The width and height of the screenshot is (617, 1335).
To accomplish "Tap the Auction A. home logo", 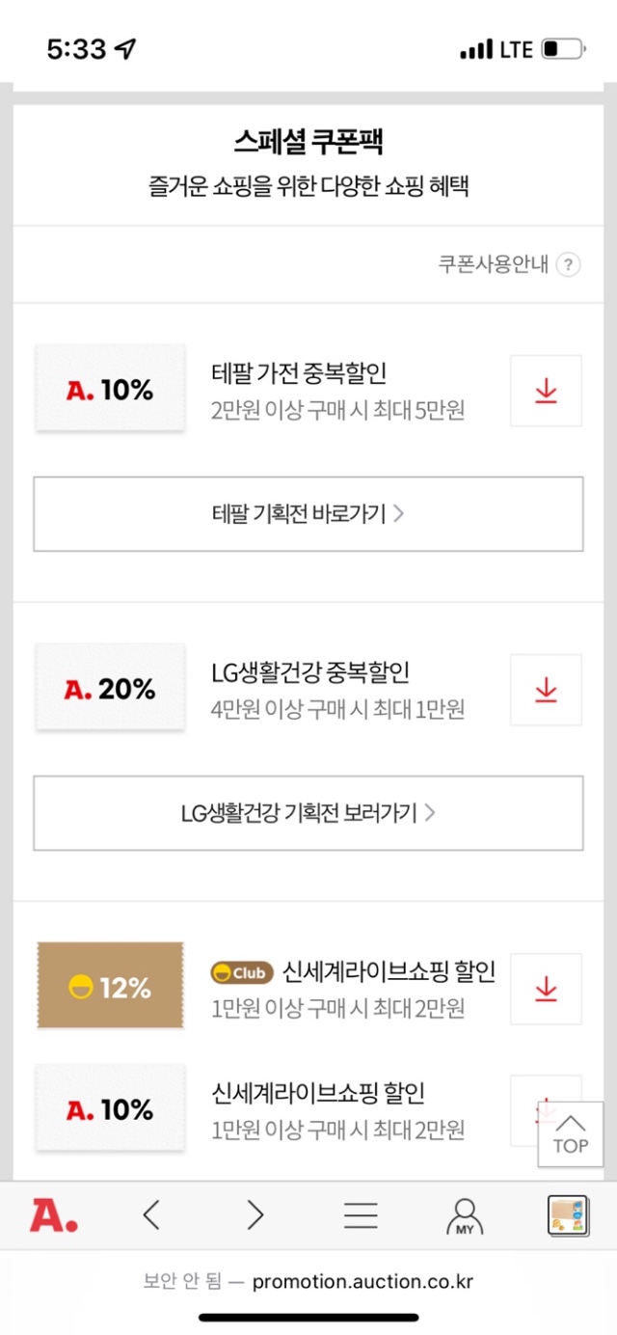I will click(x=53, y=1215).
